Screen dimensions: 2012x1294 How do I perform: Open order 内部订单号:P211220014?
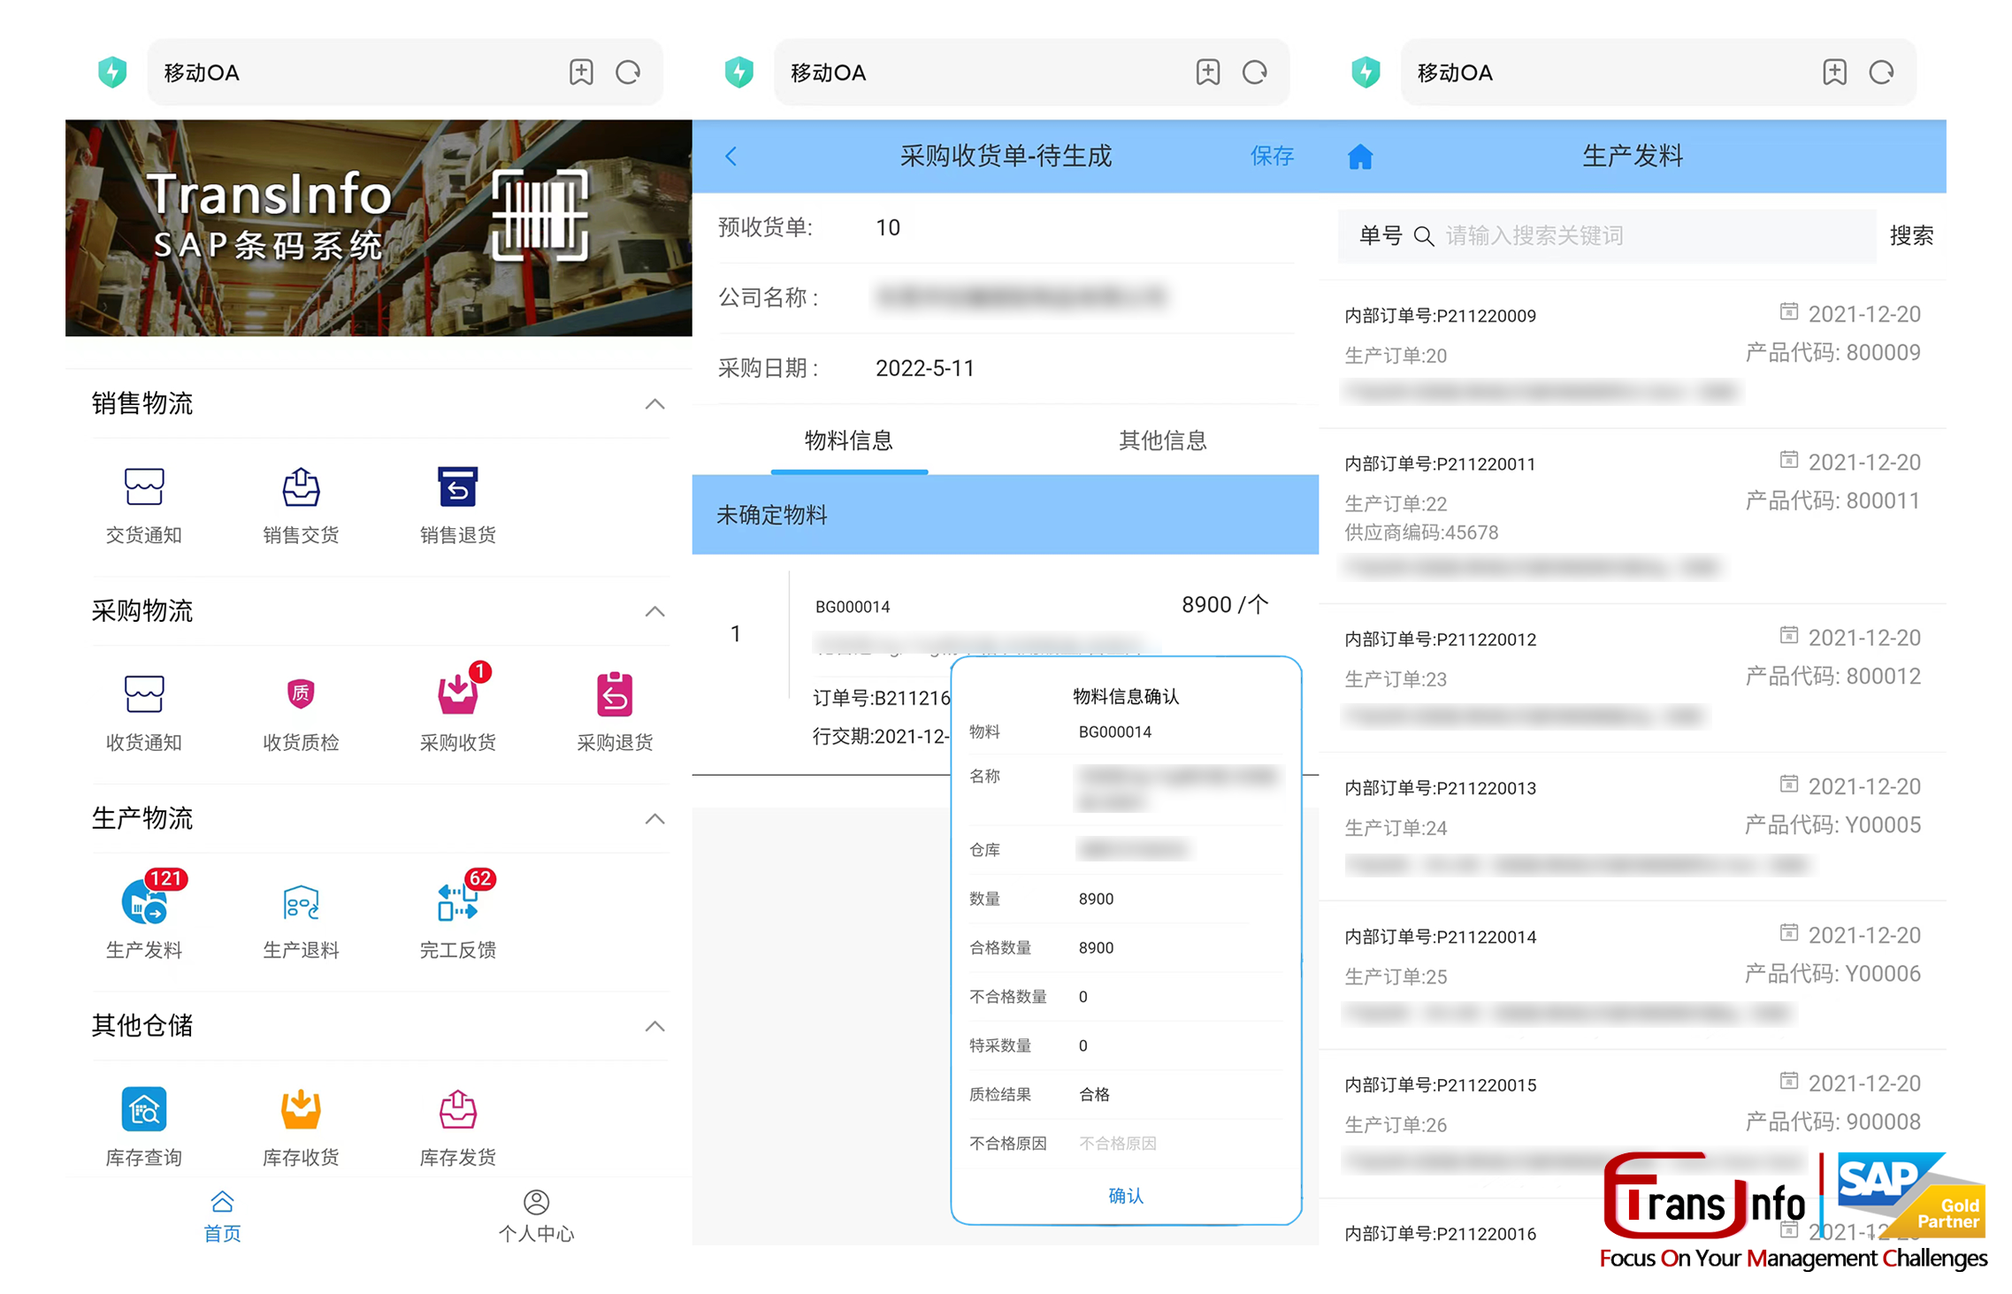1632,976
